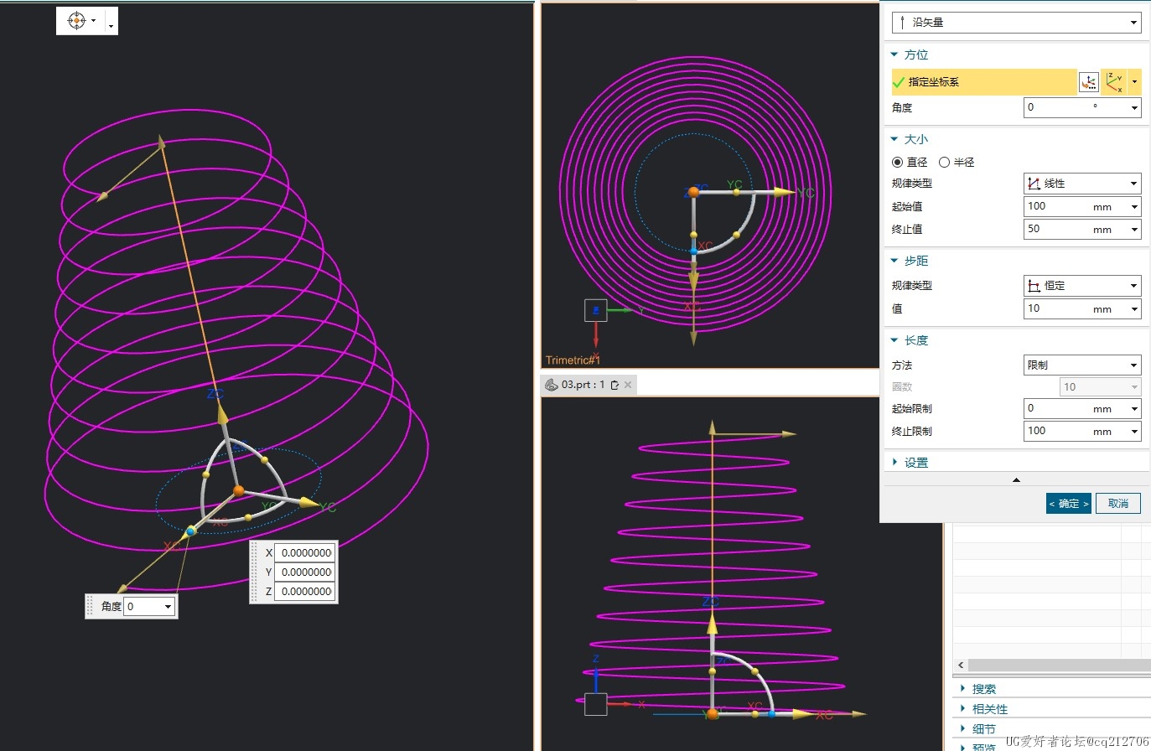Image resolution: width=1151 pixels, height=751 pixels.
Task: Click the YC axis handle in left view
Action: pos(308,503)
